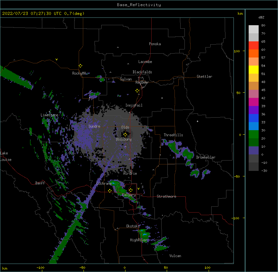Viewport: 278px width, 272px height.
Task: Click the yellow V marker east of Calgary
Action: [x=138, y=189]
